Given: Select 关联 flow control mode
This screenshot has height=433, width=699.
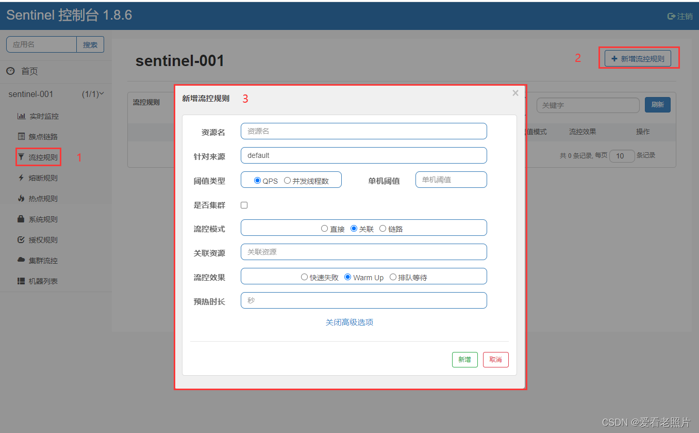Looking at the screenshot, I should (354, 228).
